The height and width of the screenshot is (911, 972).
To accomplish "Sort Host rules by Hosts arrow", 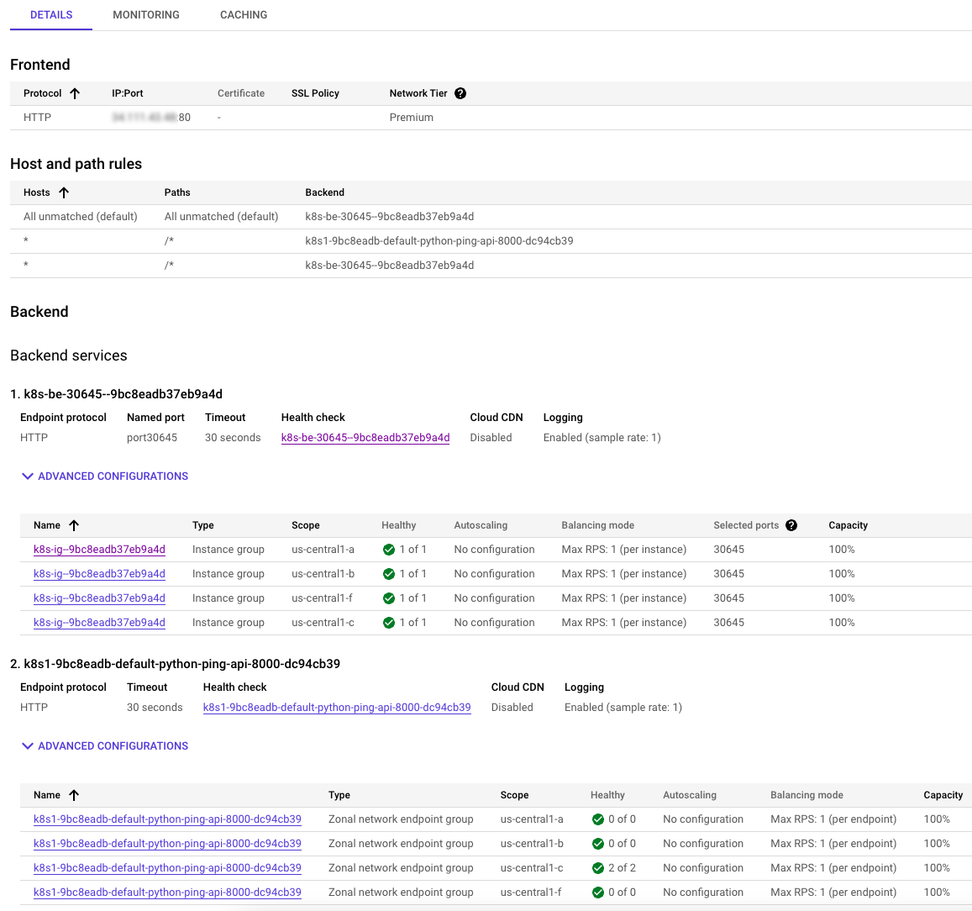I will point(64,192).
